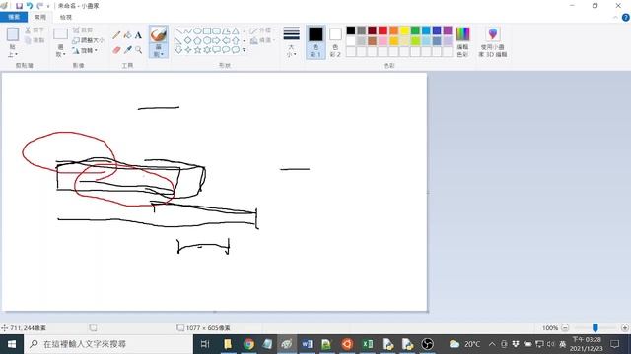Open OBS Studio from the taskbar

click(427, 344)
